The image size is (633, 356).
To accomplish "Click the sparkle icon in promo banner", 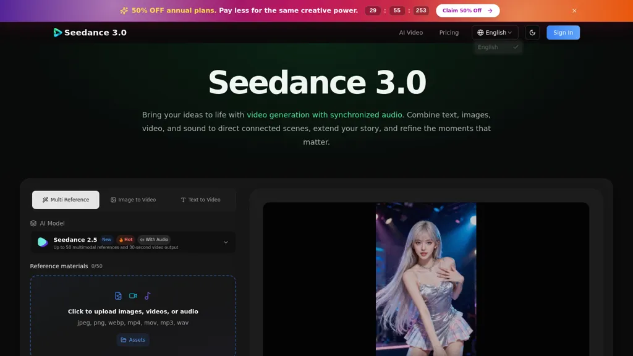I will [124, 11].
